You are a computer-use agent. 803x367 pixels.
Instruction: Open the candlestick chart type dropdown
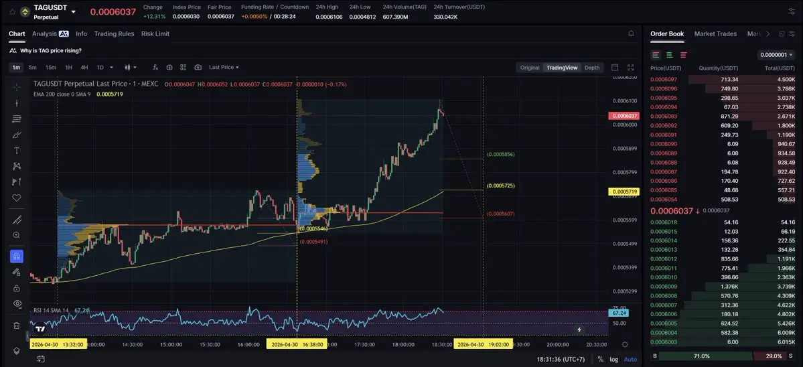coord(131,68)
